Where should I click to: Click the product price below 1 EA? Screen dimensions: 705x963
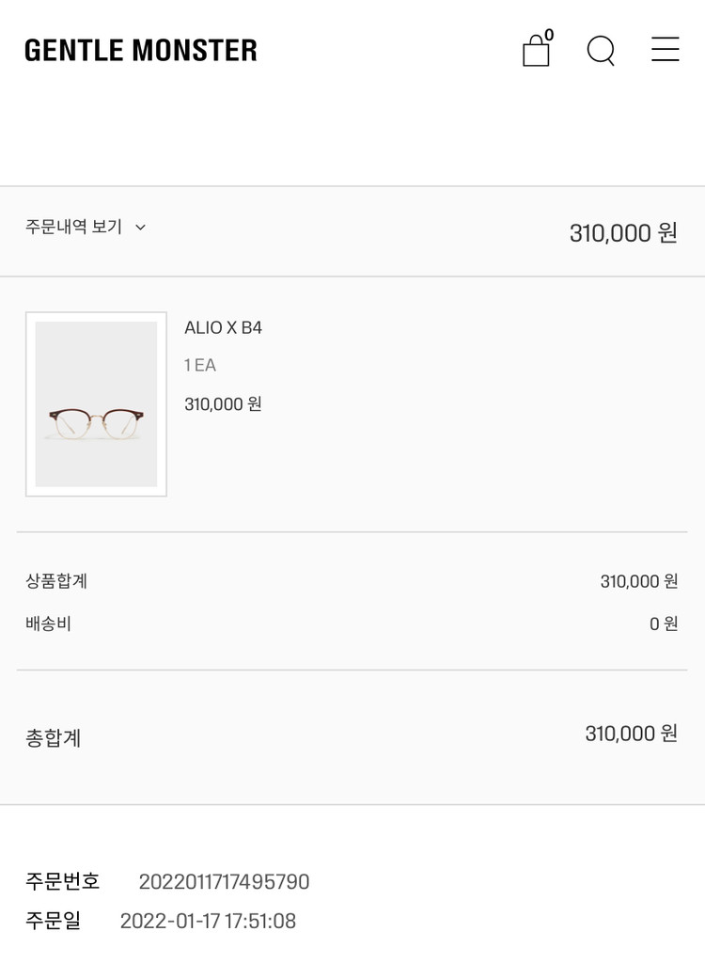tap(223, 404)
